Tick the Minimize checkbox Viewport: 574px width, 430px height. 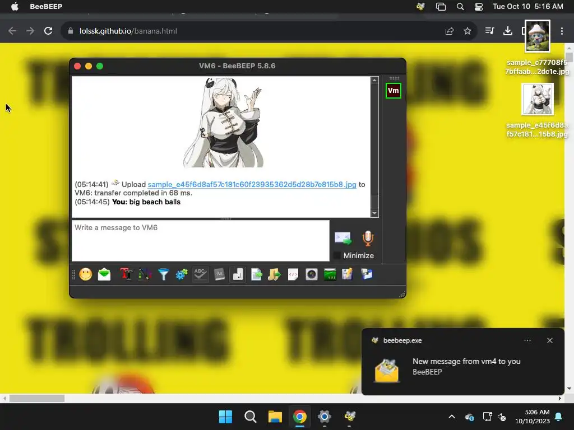(337, 255)
